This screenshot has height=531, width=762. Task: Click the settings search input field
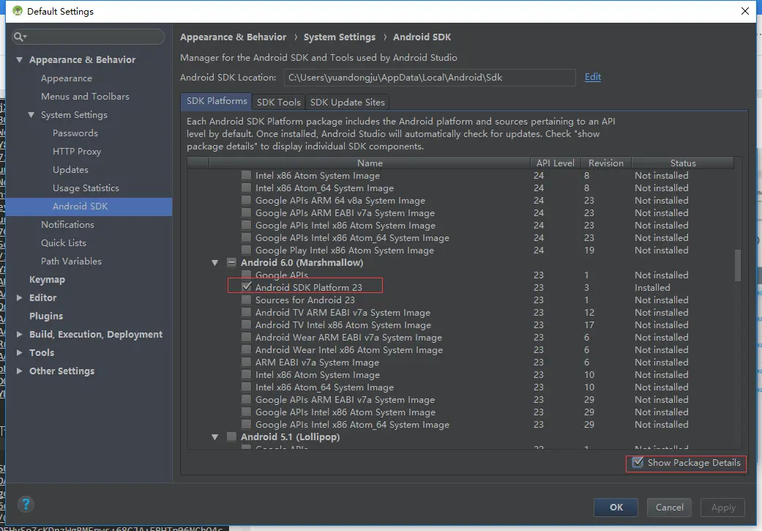coord(88,37)
